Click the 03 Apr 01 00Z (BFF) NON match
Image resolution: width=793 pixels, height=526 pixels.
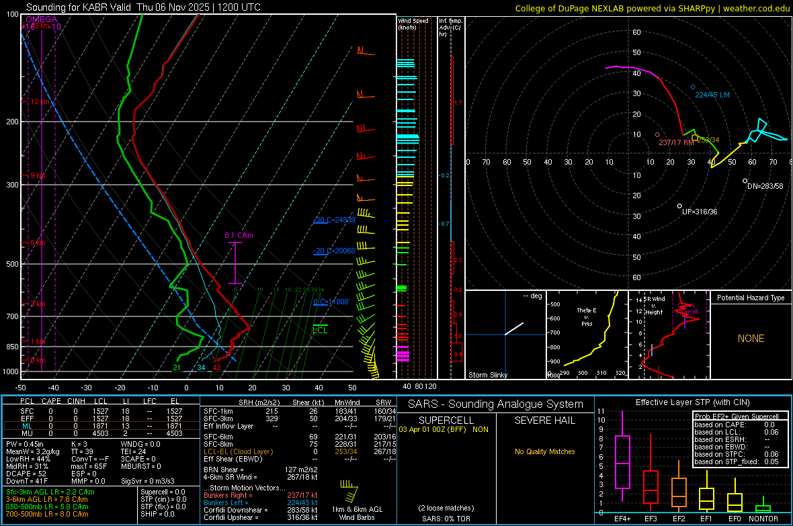point(444,429)
